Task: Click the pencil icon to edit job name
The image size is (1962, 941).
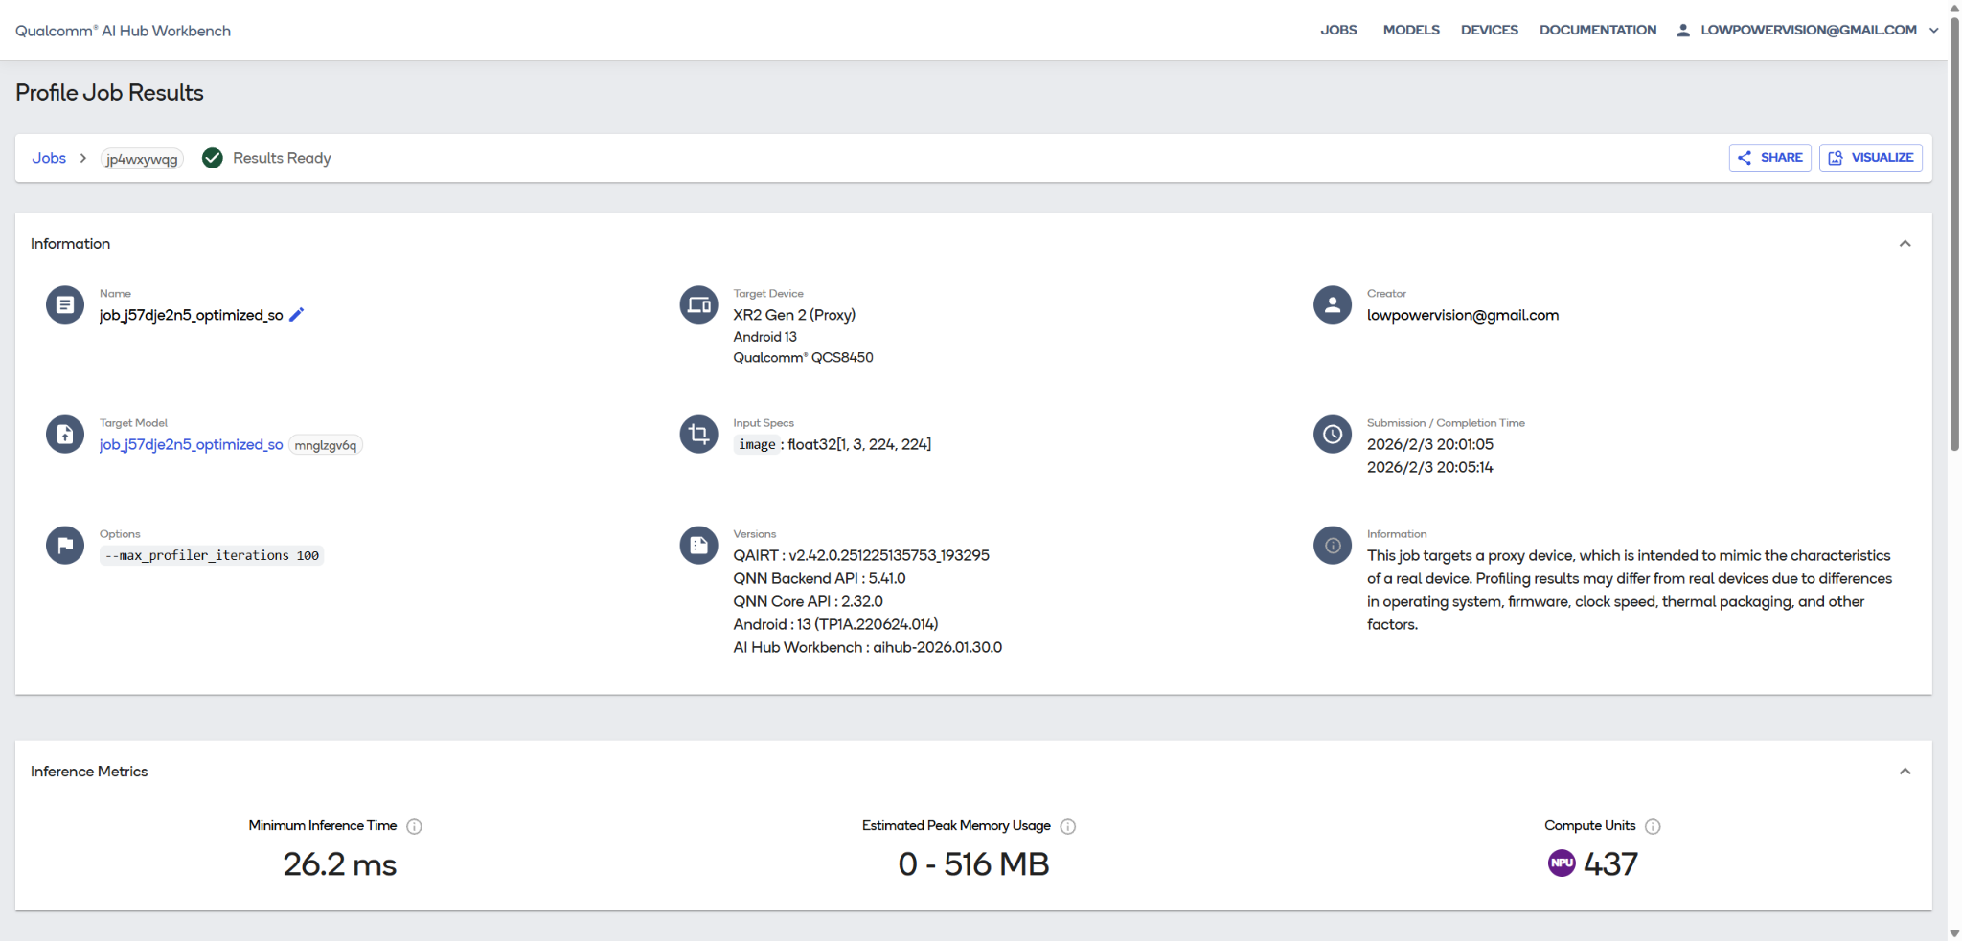Action: (x=297, y=315)
